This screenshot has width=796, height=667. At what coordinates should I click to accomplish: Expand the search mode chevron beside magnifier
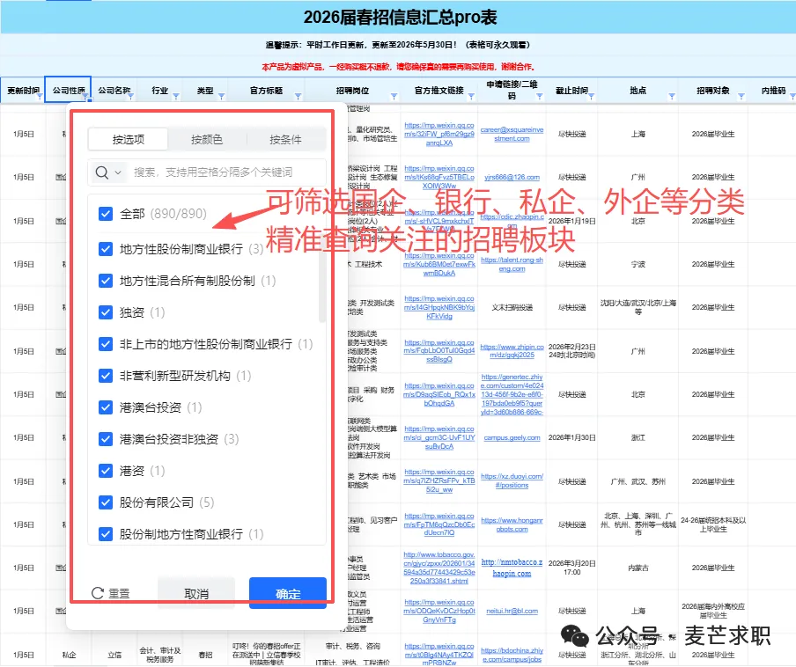(118, 172)
